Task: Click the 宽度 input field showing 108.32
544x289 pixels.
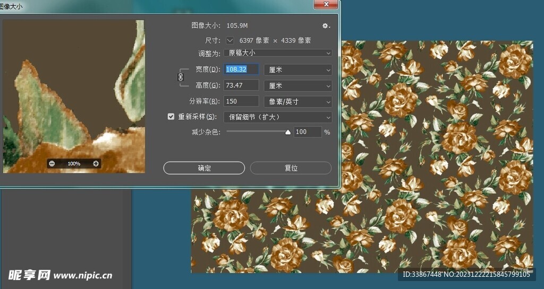Action: click(241, 69)
